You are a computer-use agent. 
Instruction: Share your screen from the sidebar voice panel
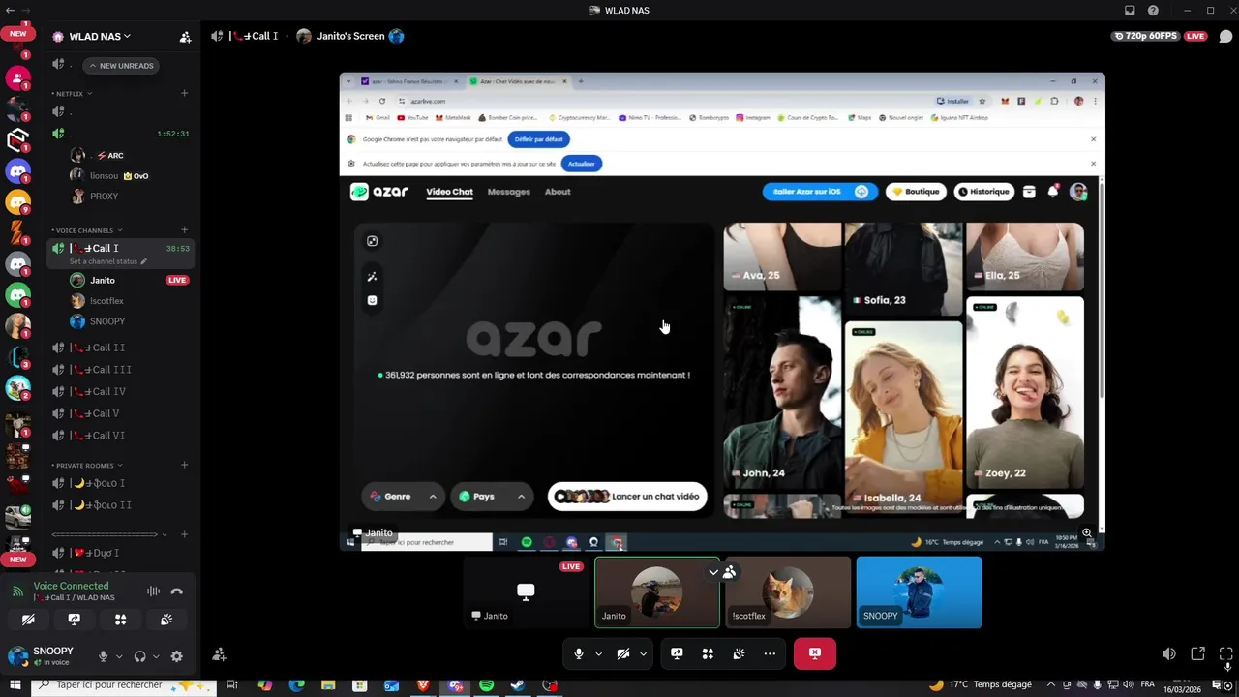pos(75,620)
